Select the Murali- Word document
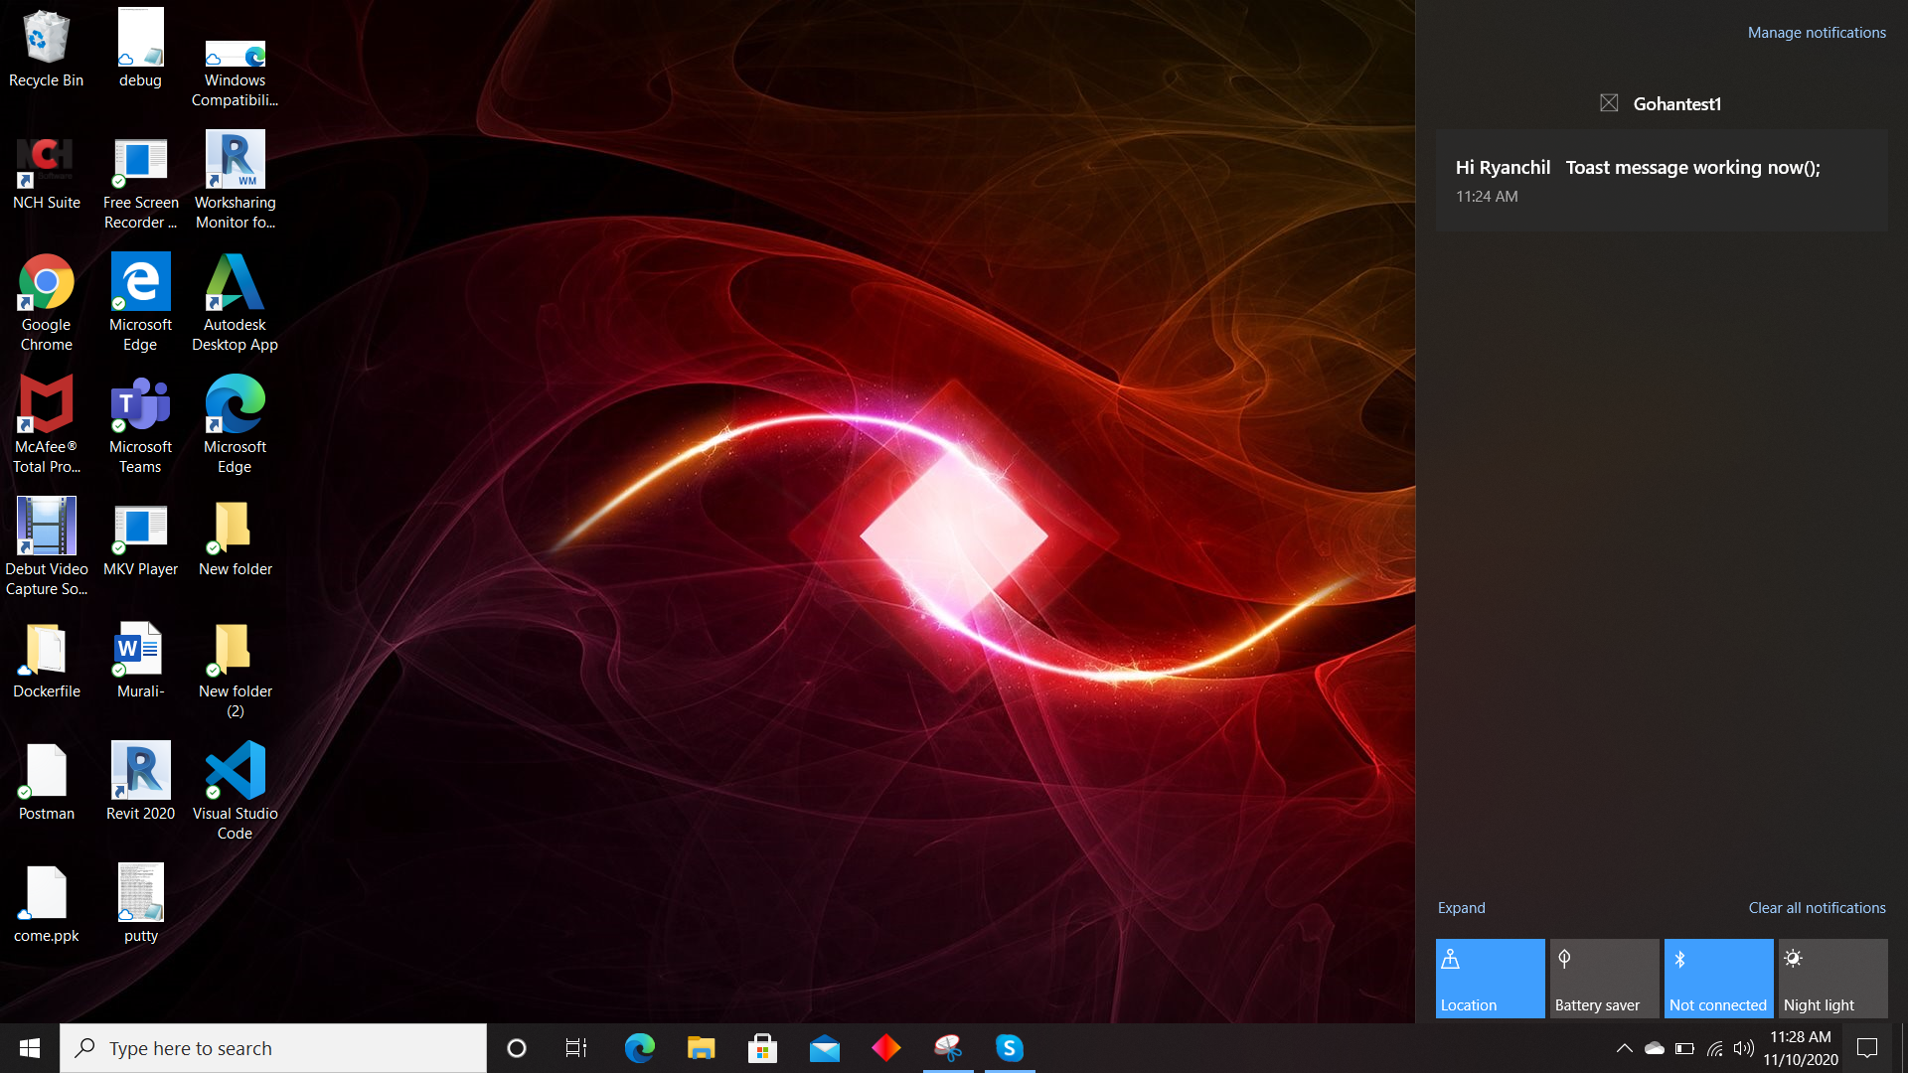1908x1073 pixels. click(x=140, y=660)
